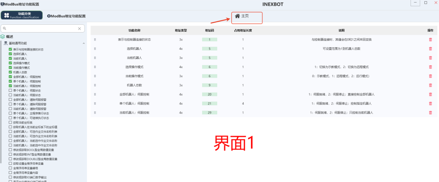Click the 地址码 column header
The width and height of the screenshot is (439, 182).
point(209,30)
